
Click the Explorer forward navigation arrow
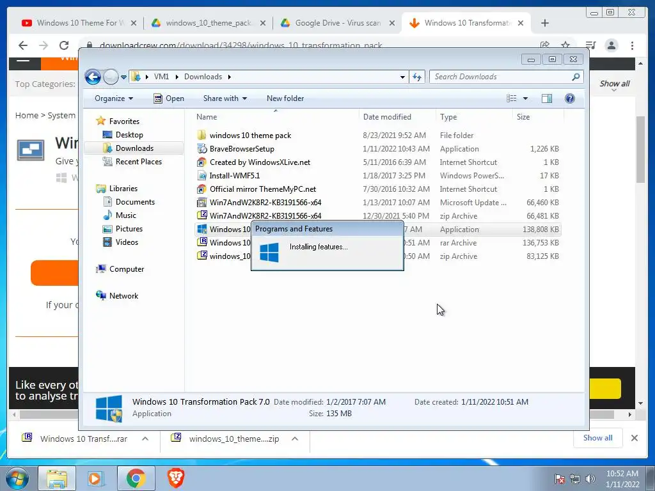(x=111, y=77)
